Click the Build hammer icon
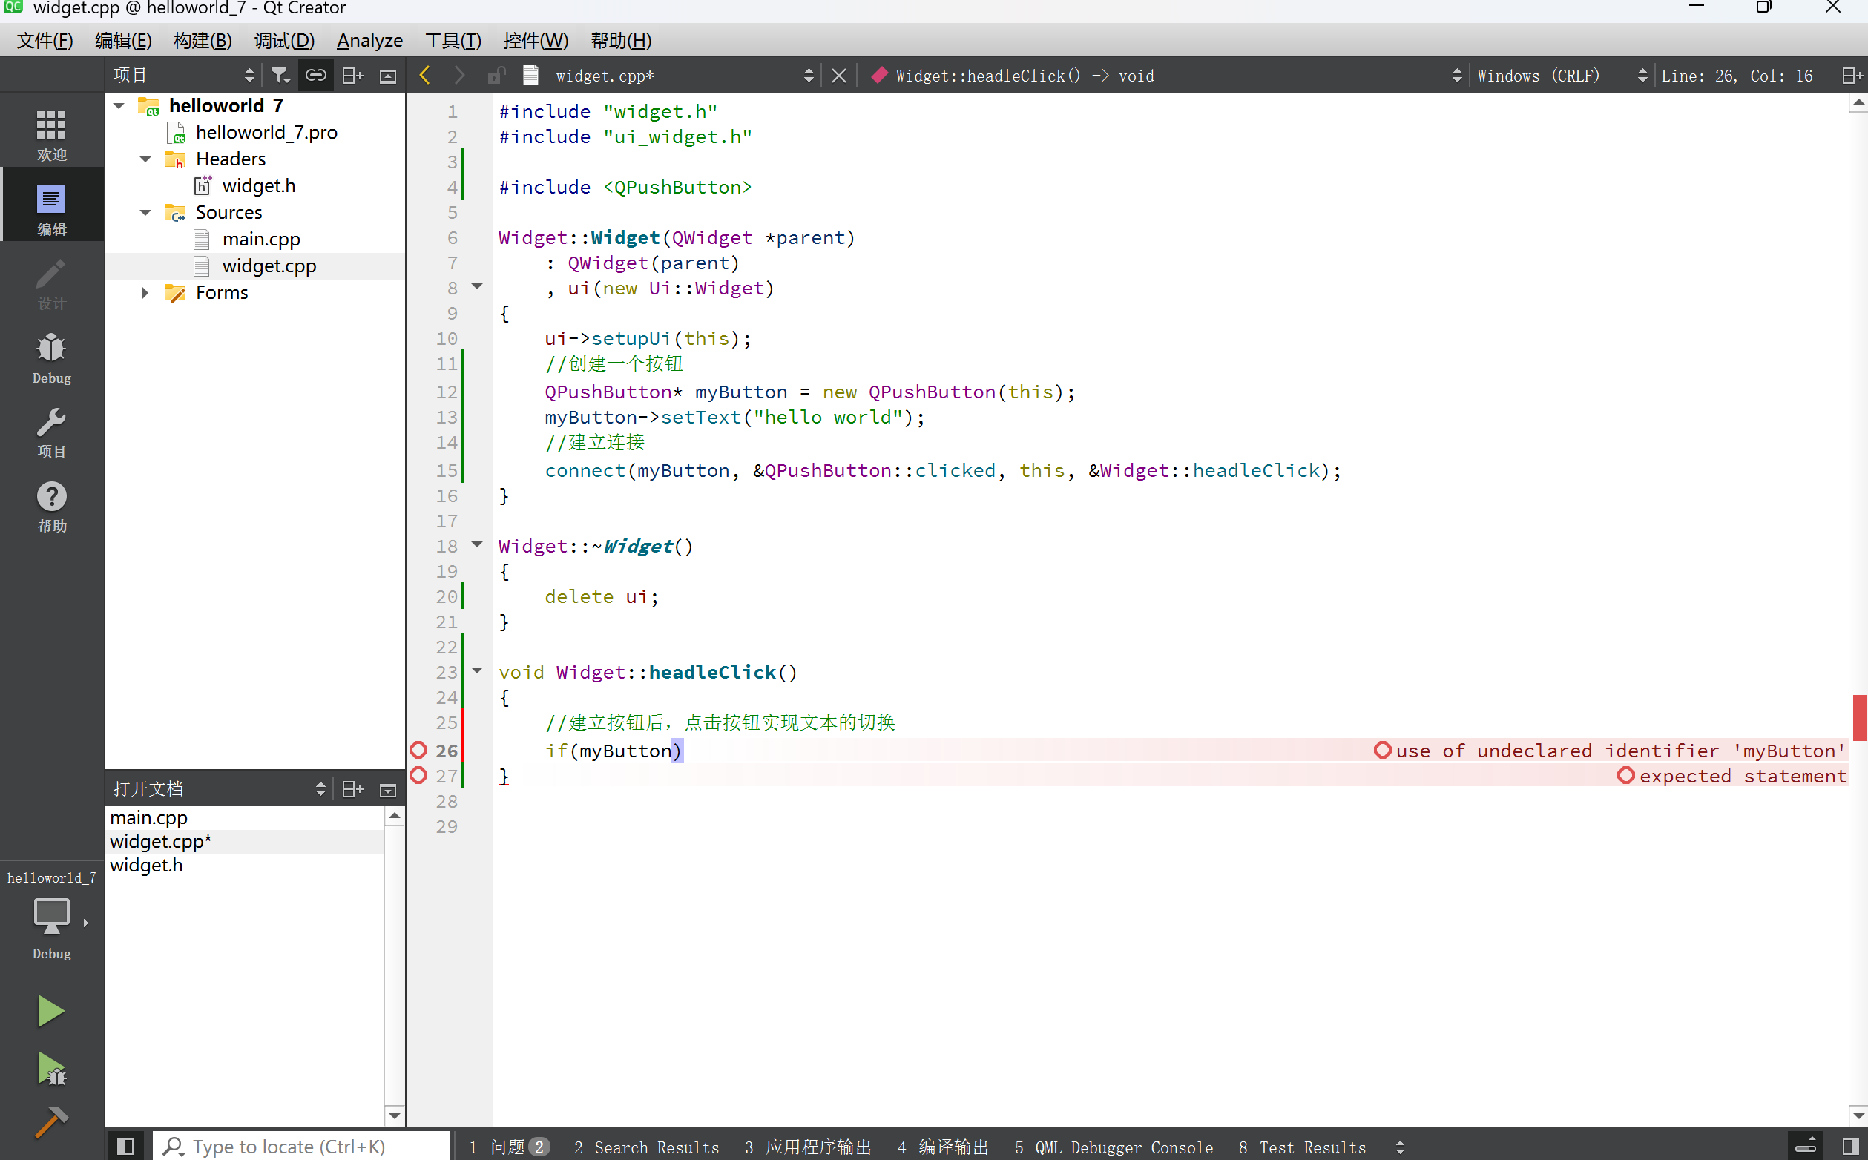This screenshot has width=1868, height=1160. pyautogui.click(x=50, y=1121)
